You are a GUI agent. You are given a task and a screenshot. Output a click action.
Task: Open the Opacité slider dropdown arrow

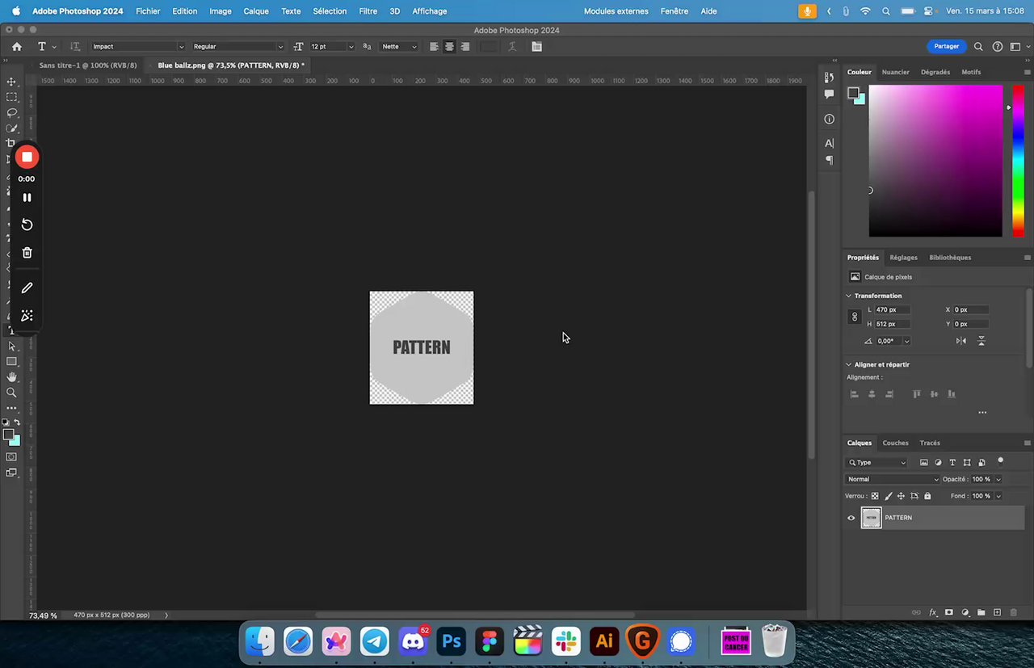click(998, 479)
